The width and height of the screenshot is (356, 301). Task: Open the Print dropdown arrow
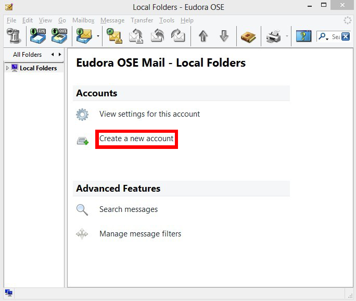click(x=287, y=36)
